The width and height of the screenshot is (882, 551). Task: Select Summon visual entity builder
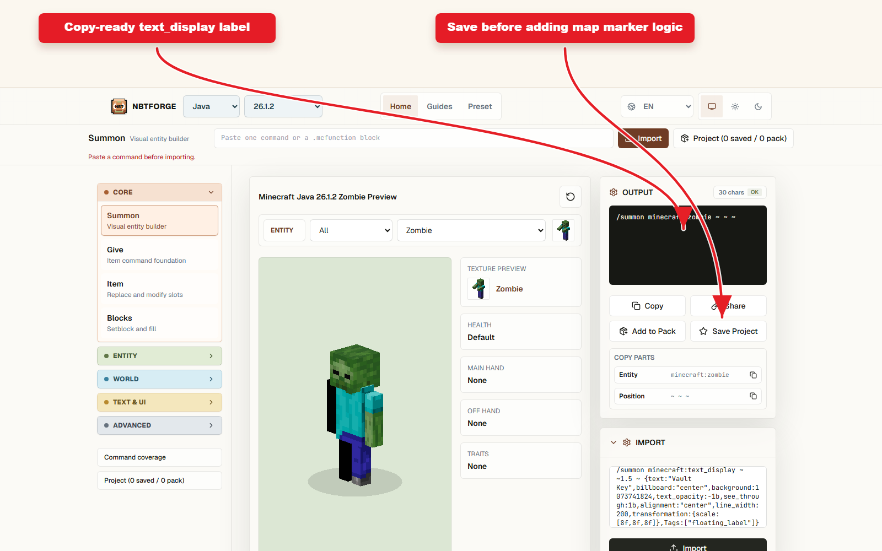click(x=160, y=220)
